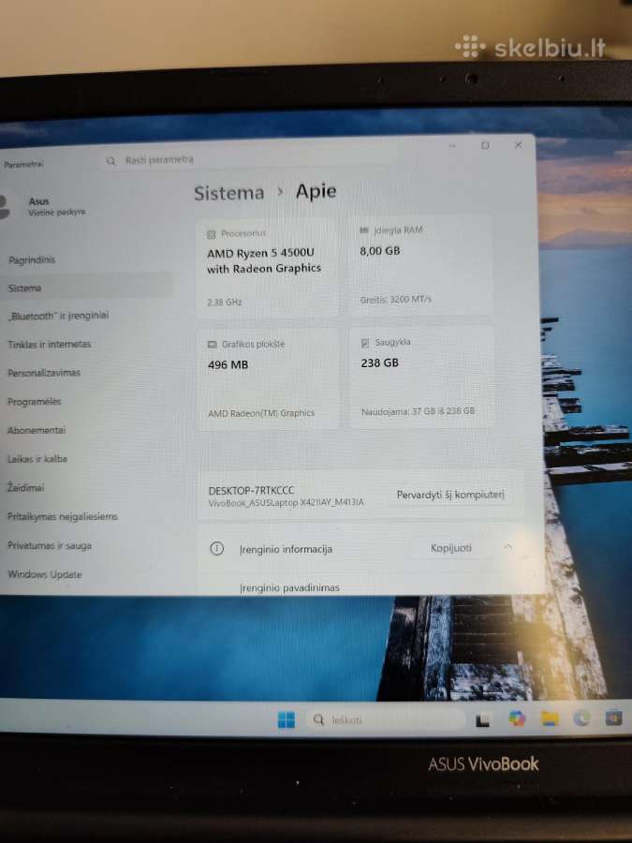Click the Įdiegta RAM info card
The height and width of the screenshot is (843, 632).
pyautogui.click(x=420, y=264)
